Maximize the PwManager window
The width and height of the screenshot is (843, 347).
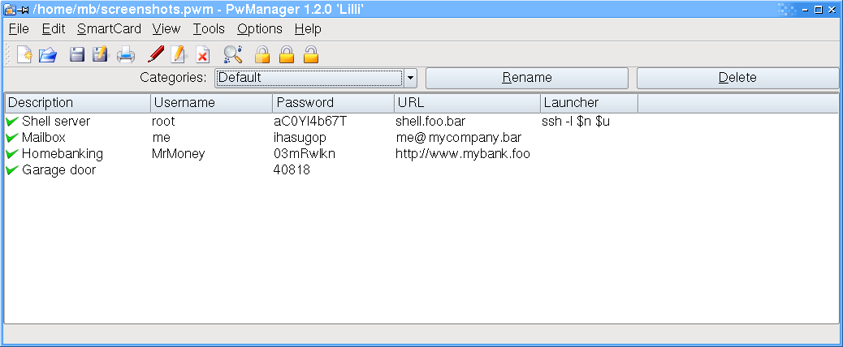819,9
